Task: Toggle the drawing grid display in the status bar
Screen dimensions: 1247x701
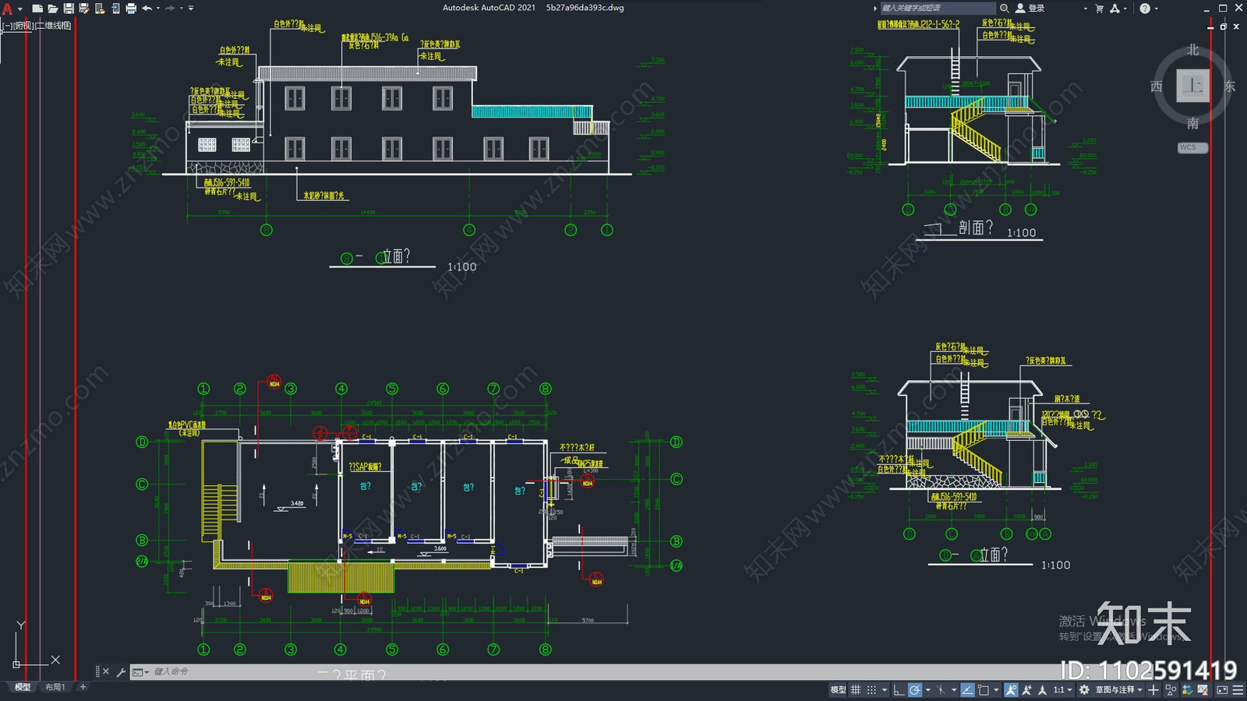Action: click(x=856, y=690)
